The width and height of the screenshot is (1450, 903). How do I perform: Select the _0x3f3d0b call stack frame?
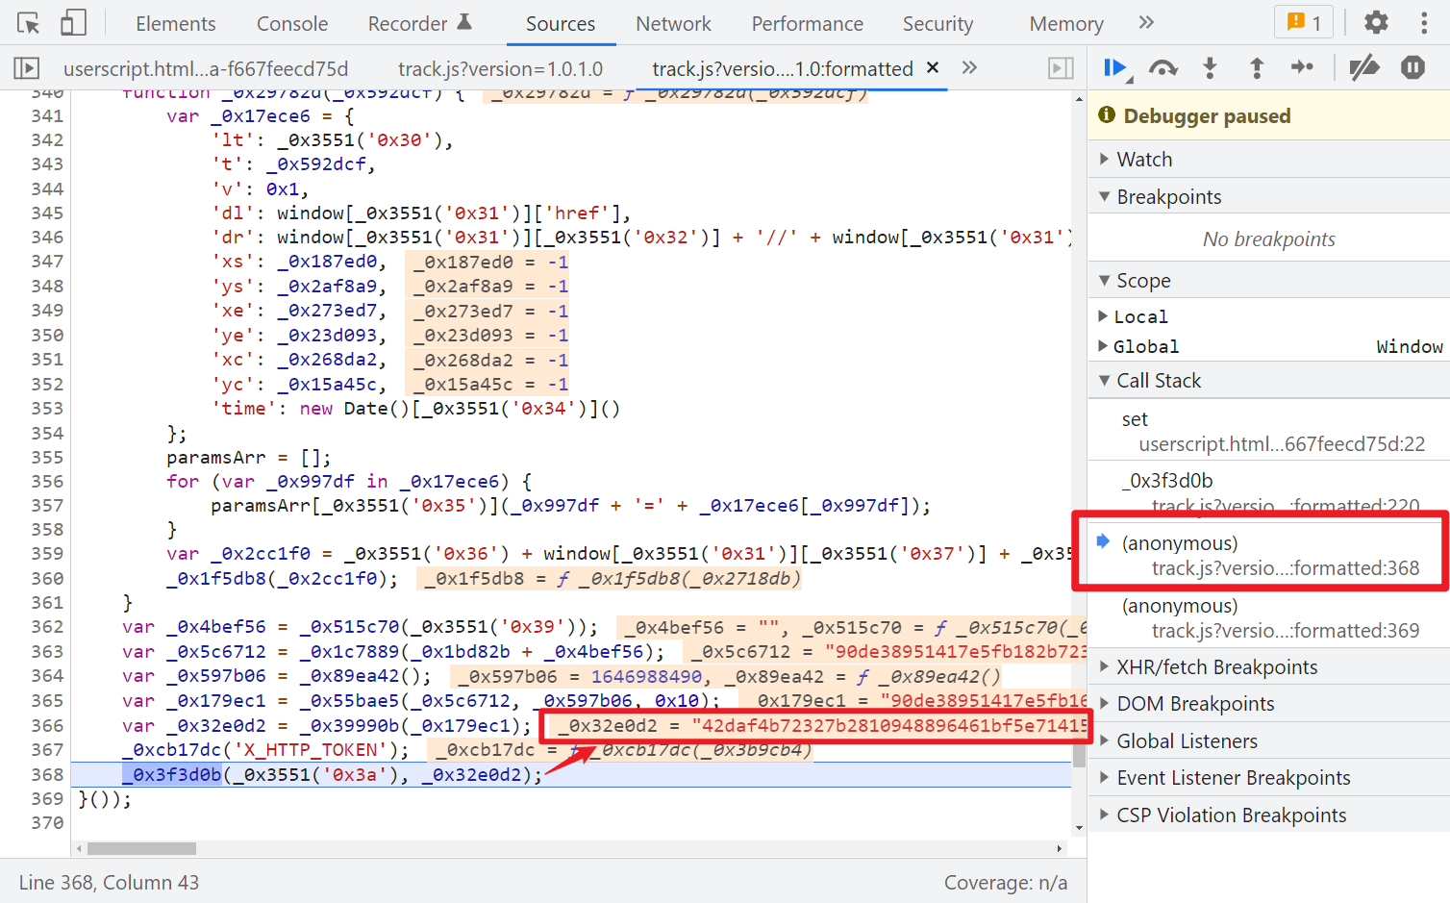1268,492
